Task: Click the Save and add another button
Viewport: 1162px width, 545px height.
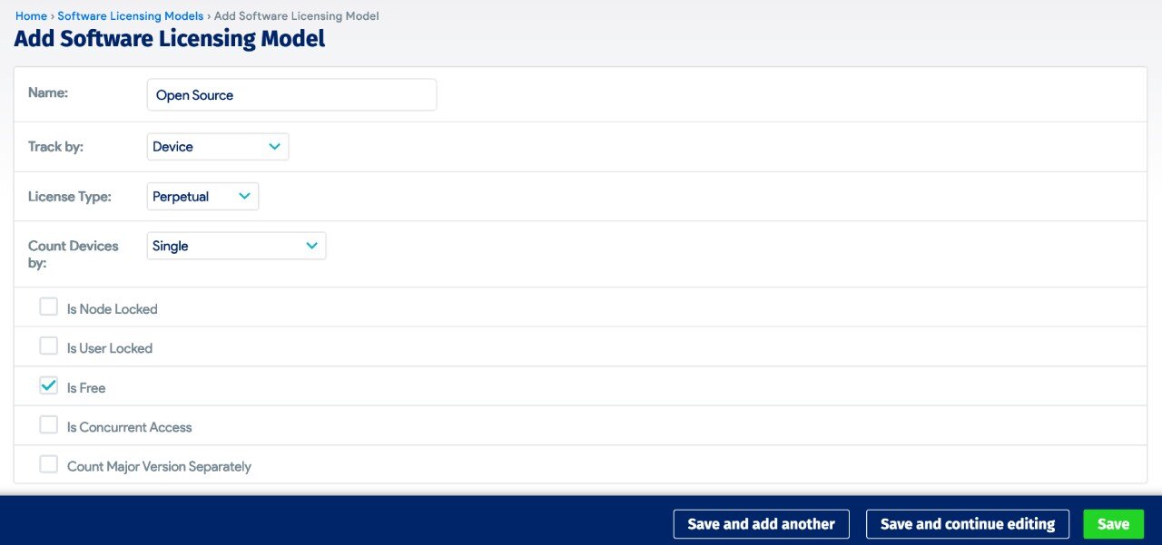Action: [761, 524]
